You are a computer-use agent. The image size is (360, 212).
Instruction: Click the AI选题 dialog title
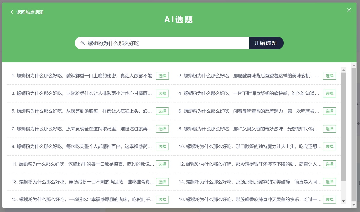[x=179, y=20]
